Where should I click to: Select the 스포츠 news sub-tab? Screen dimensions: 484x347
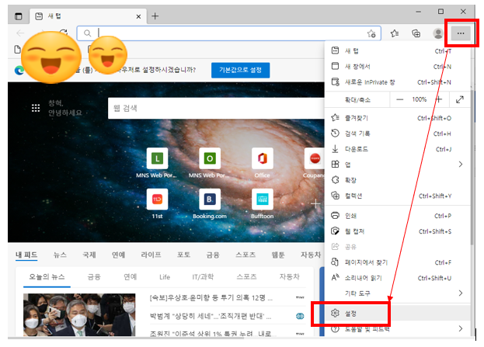(x=246, y=276)
